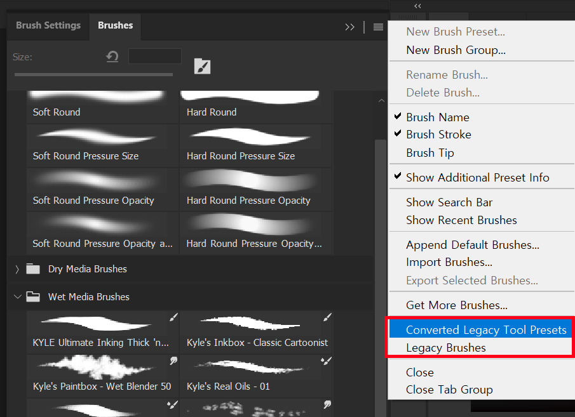The height and width of the screenshot is (417, 575).
Task: Select Kyle's Real Oils 01 brush
Action: (256, 376)
